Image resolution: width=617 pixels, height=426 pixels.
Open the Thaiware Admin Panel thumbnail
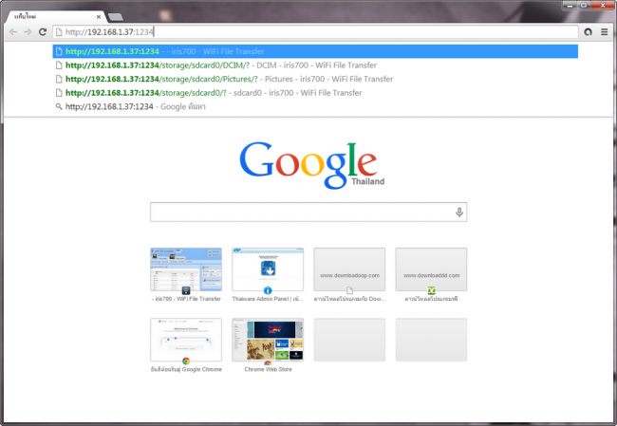[268, 269]
